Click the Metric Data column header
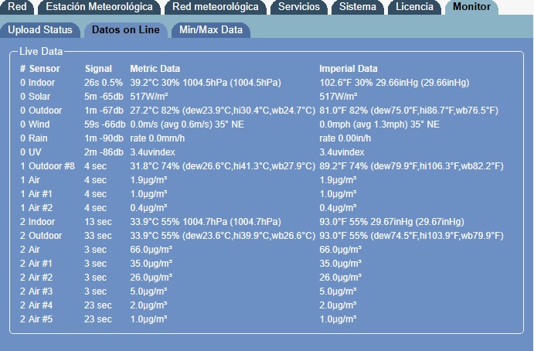534x351 pixels. [155, 69]
